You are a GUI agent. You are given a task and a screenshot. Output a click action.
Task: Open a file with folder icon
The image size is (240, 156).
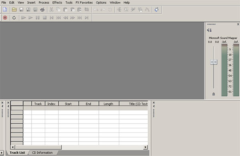click(x=14, y=10)
